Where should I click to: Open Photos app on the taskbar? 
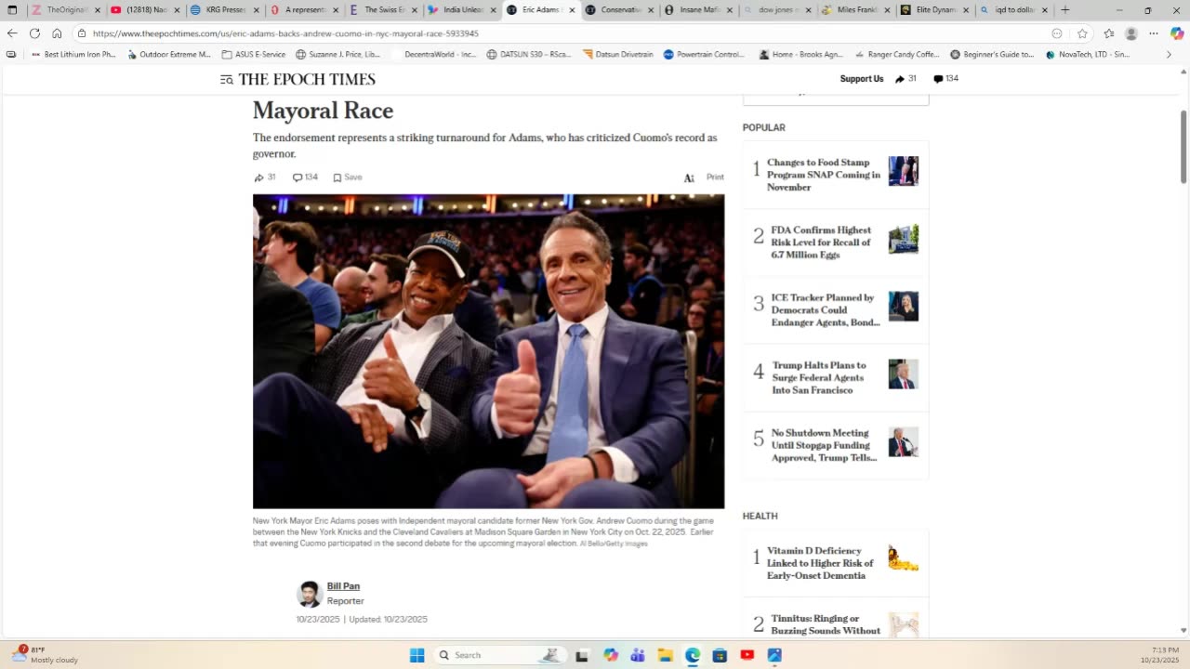point(774,655)
